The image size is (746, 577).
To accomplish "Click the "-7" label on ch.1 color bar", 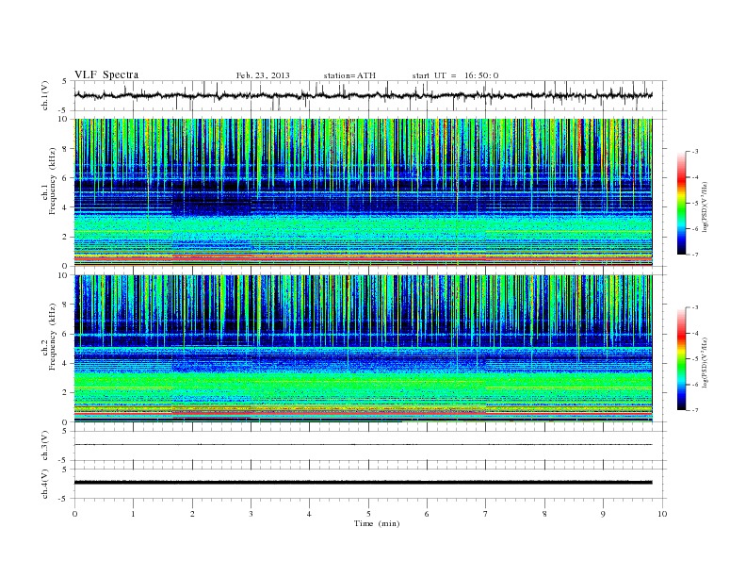I will point(695,255).
